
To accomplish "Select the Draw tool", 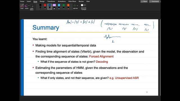I will tap(22, 6).
